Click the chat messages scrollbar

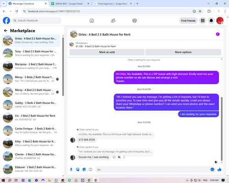coord(222,129)
